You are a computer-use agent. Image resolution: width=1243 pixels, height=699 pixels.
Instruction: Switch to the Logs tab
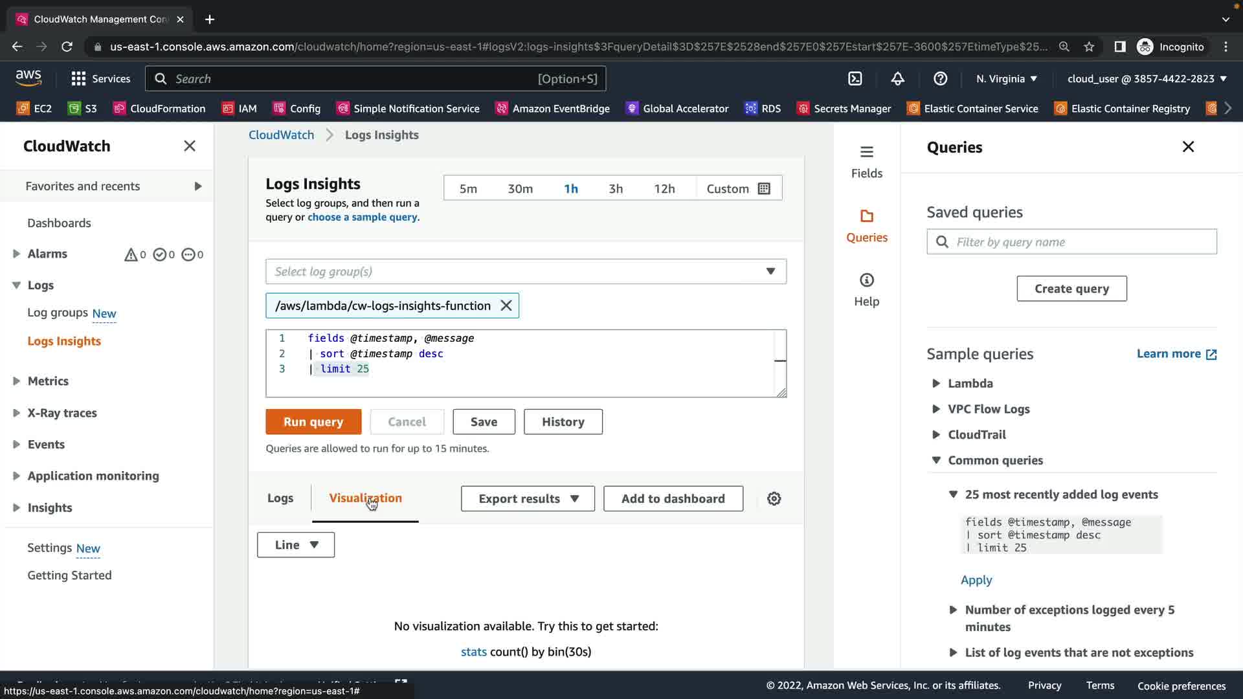[280, 498]
